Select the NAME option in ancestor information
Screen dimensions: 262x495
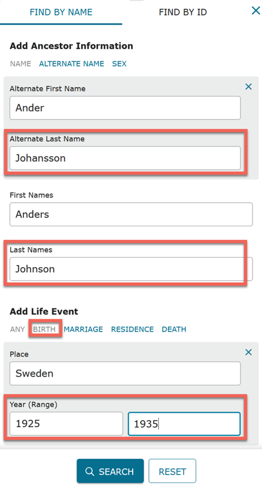(20, 64)
